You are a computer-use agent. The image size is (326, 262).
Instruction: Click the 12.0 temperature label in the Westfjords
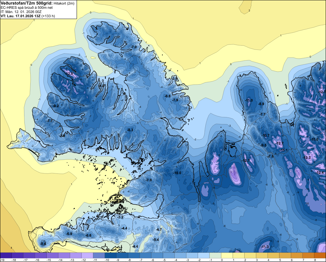pos(69,74)
